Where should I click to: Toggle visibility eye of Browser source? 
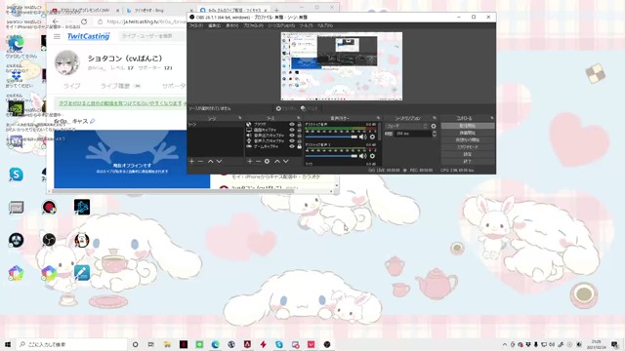(292, 125)
